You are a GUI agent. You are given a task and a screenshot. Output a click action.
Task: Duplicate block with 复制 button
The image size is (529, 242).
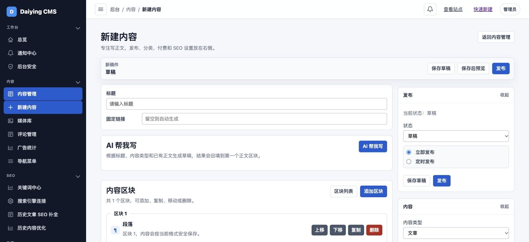[x=356, y=230]
